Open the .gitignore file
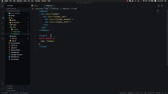The image size is (168, 94). pyautogui.click(x=14, y=48)
